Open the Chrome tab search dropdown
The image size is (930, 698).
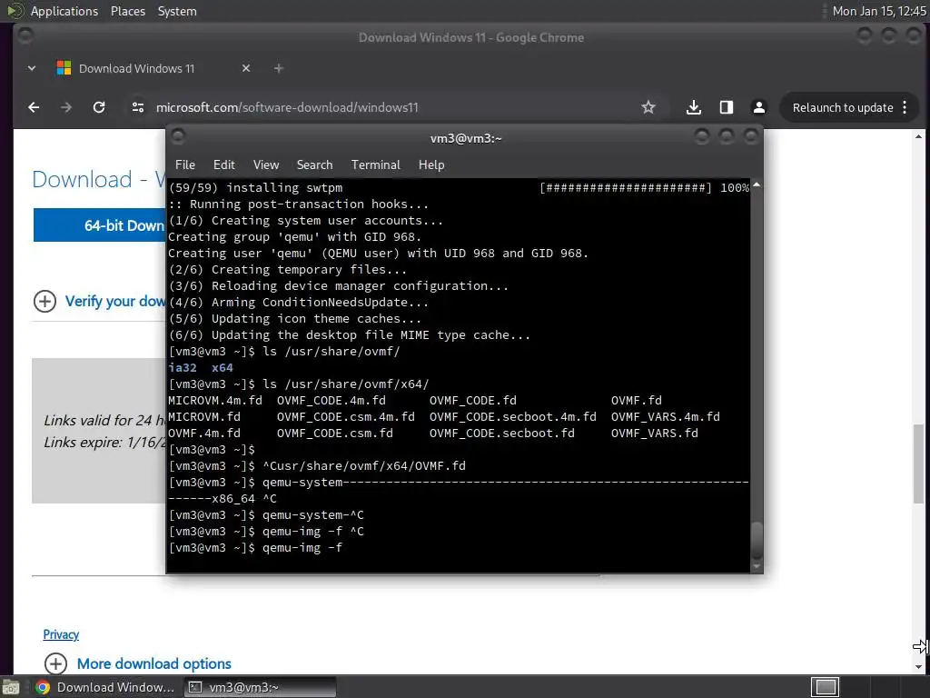pos(32,68)
